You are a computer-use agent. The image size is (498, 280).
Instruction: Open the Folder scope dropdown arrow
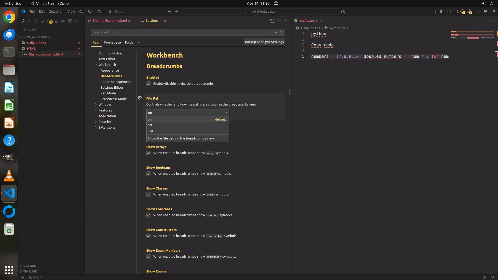pyautogui.click(x=139, y=43)
